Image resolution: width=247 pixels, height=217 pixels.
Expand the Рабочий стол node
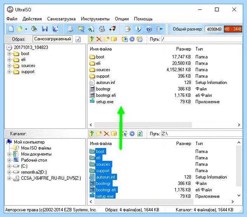coord(9,160)
